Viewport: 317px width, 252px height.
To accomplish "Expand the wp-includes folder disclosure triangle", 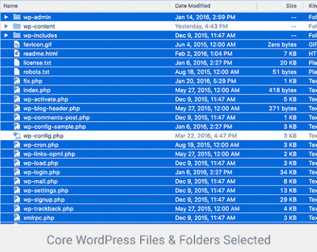I will click(6, 35).
